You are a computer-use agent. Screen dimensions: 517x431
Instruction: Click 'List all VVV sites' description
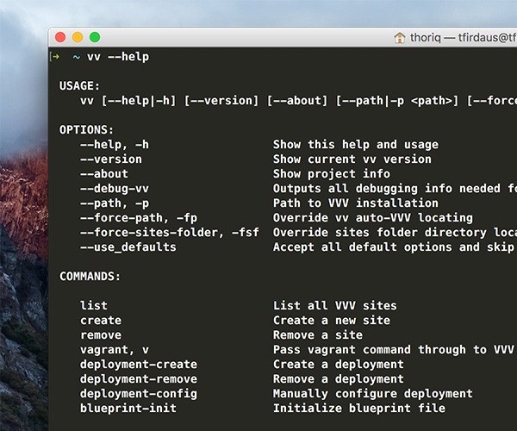point(335,305)
